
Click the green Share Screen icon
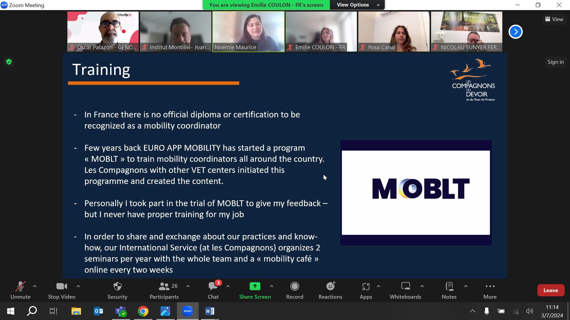pyautogui.click(x=255, y=287)
